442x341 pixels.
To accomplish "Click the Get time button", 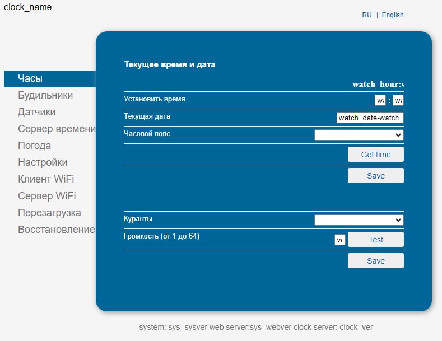I will pos(376,155).
